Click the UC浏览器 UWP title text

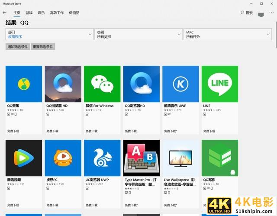pos(97,180)
